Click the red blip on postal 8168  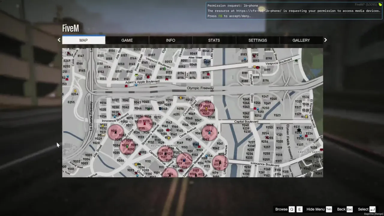click(148, 77)
